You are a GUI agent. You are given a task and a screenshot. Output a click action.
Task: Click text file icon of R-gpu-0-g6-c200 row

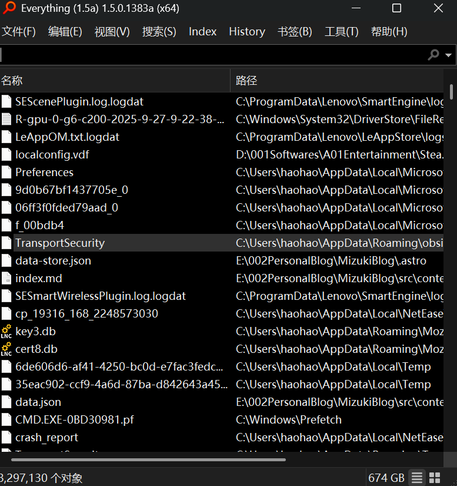6,120
